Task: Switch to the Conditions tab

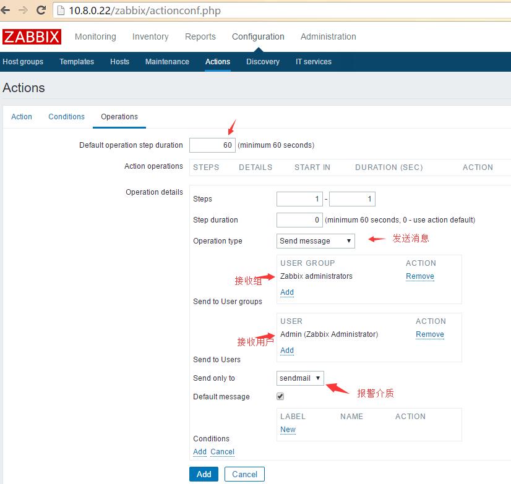Action: click(x=66, y=117)
